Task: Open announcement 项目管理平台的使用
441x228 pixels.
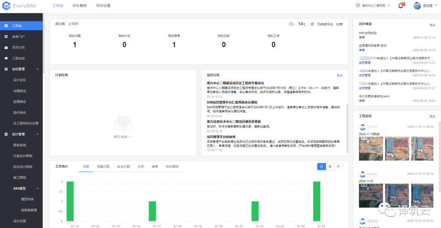Action: pyautogui.click(x=221, y=137)
